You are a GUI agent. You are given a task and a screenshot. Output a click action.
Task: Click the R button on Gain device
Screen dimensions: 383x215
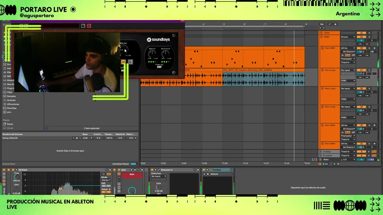[131, 170]
